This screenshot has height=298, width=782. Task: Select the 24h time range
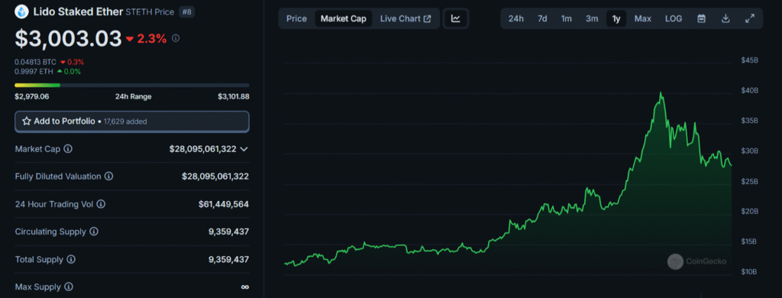tap(515, 18)
